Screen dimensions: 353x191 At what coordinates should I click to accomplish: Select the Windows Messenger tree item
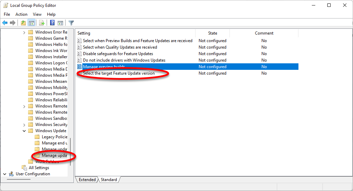(x=51, y=81)
